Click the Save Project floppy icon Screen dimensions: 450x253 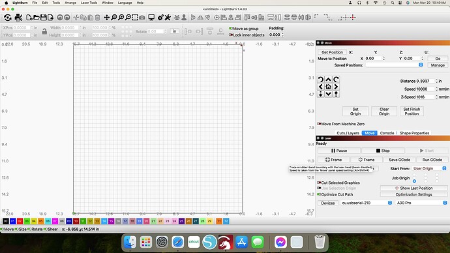[43, 18]
